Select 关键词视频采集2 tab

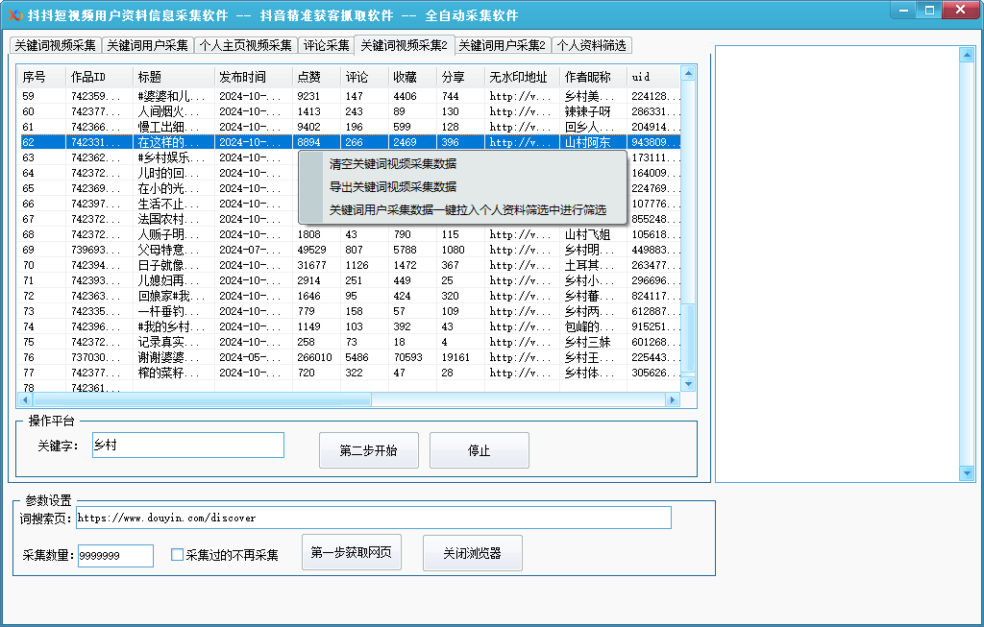click(x=405, y=45)
